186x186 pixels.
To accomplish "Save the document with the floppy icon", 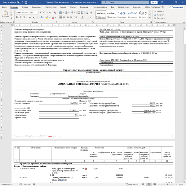I will 26,2.
